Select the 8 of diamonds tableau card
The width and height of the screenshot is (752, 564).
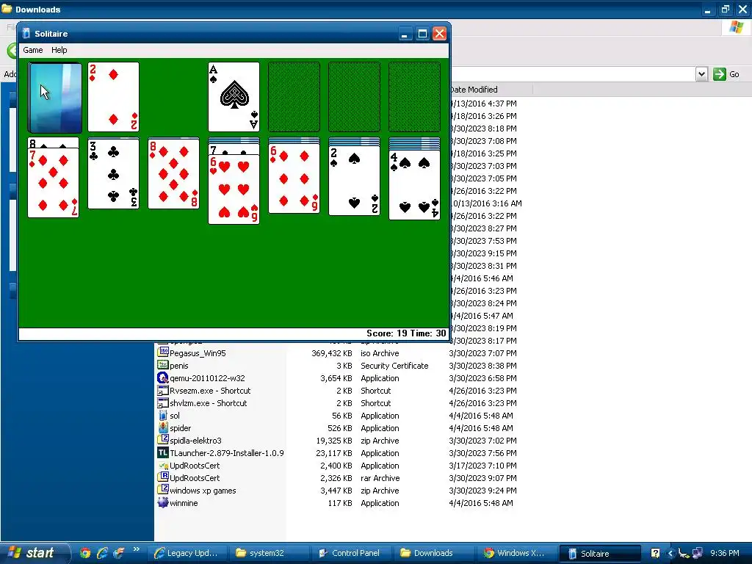tap(173, 173)
